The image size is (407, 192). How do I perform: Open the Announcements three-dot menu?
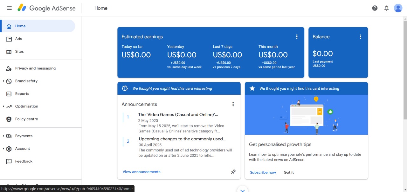233,104
